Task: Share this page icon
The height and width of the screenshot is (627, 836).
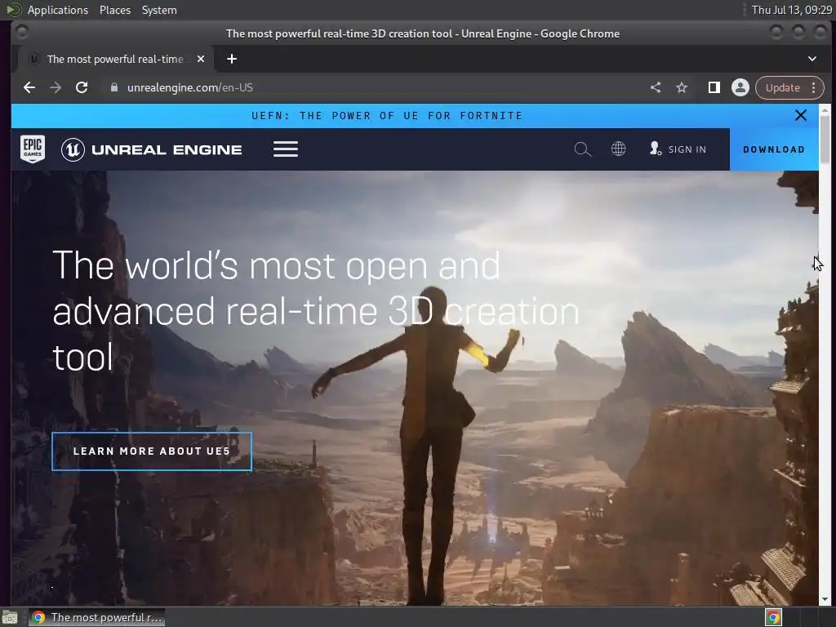Action: (x=656, y=87)
